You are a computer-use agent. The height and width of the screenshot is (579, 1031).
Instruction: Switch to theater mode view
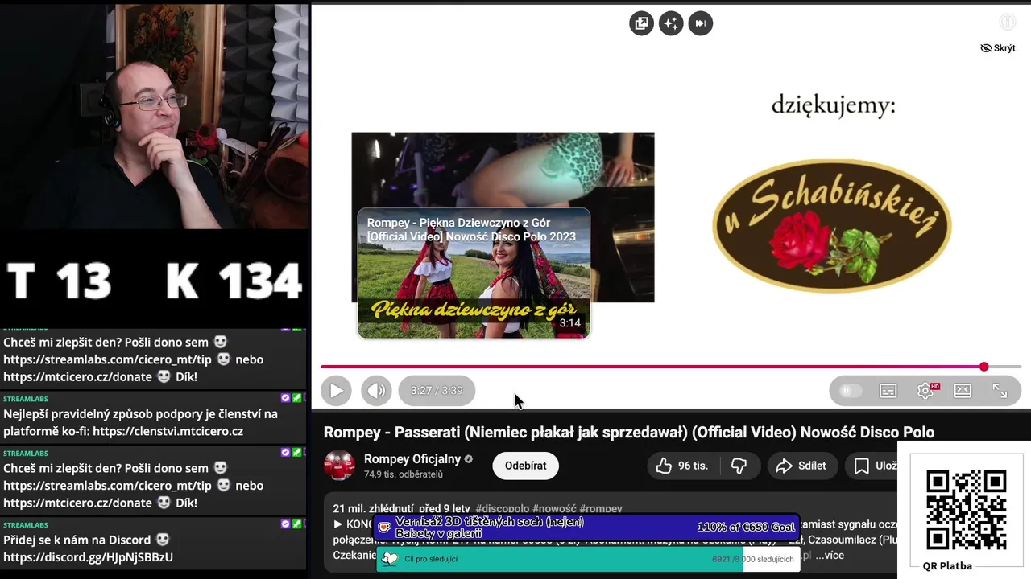click(x=963, y=391)
